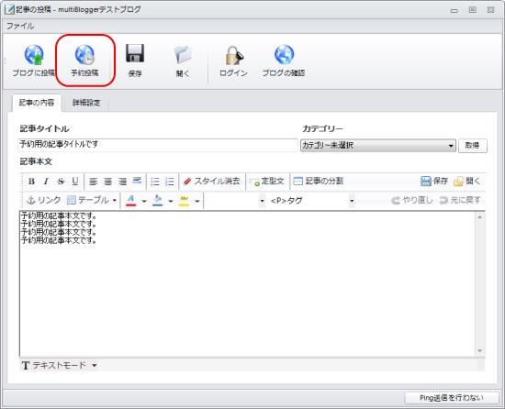Click the floppy disk 保存 icon in main toolbar
The height and width of the screenshot is (409, 505).
[x=135, y=53]
